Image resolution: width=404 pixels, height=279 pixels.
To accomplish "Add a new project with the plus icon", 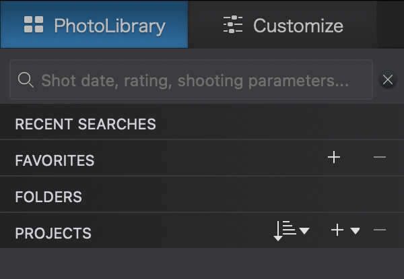I will pos(337,230).
